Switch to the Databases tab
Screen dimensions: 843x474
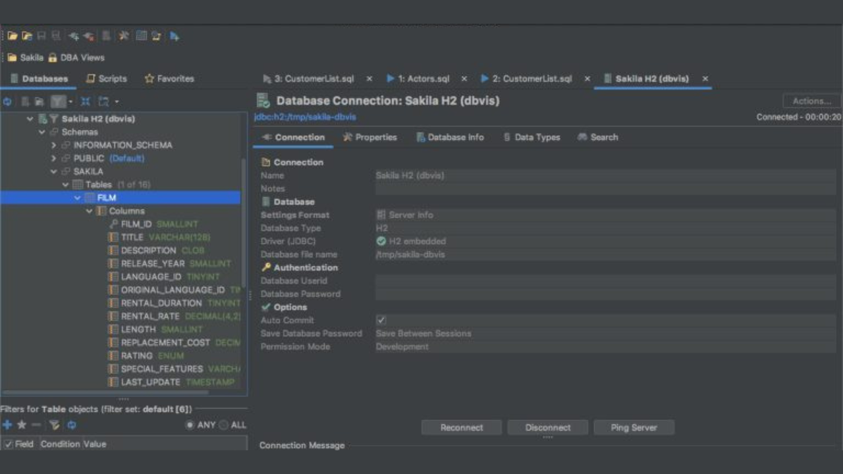tap(38, 78)
